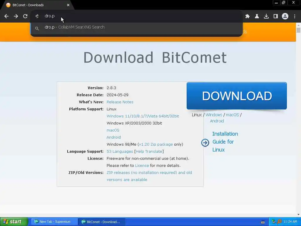Viewport: 301px width, 226px height.
Task: Click the vertical scrollbar thumb
Action: click(298, 30)
